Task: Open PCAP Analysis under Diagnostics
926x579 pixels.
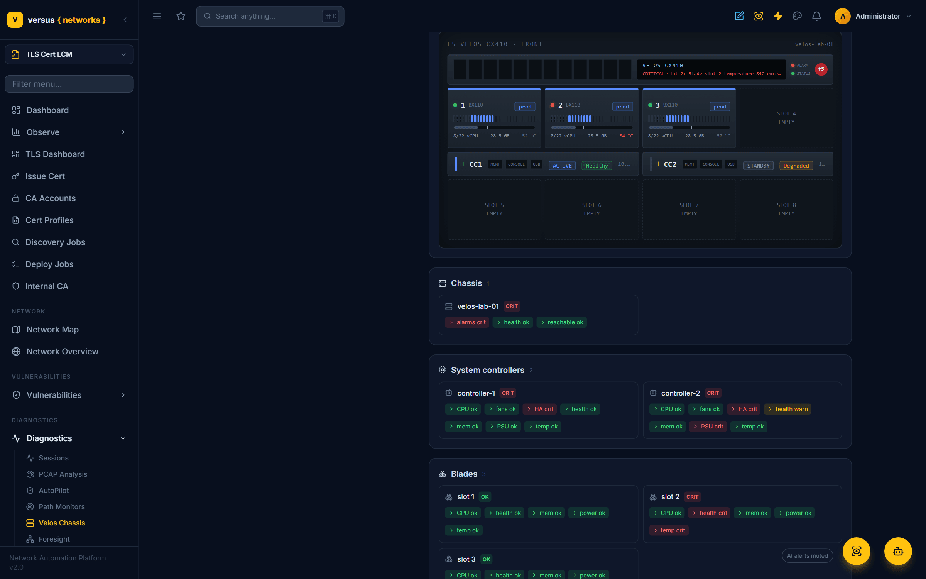Action: tap(63, 474)
